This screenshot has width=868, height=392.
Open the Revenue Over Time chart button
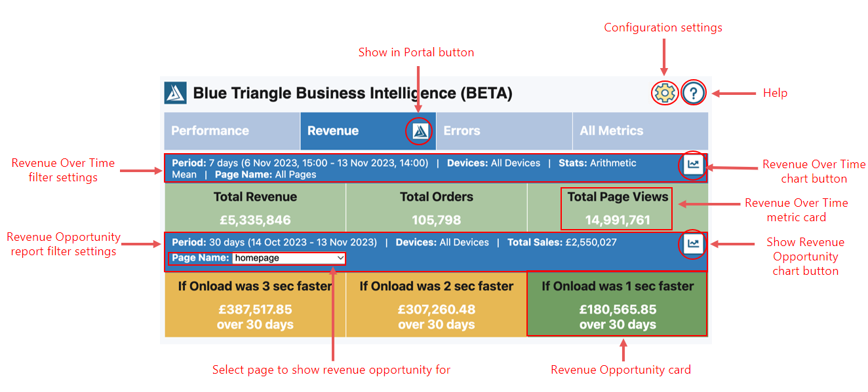point(694,166)
